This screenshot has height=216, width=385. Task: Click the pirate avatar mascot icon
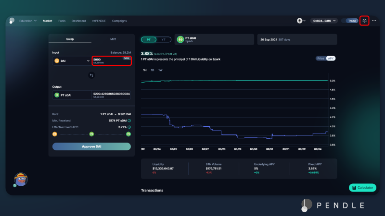click(x=21, y=179)
